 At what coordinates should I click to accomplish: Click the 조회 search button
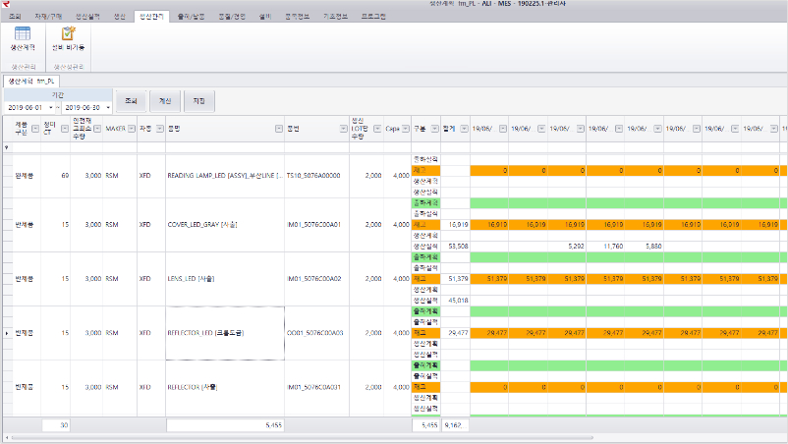click(131, 101)
